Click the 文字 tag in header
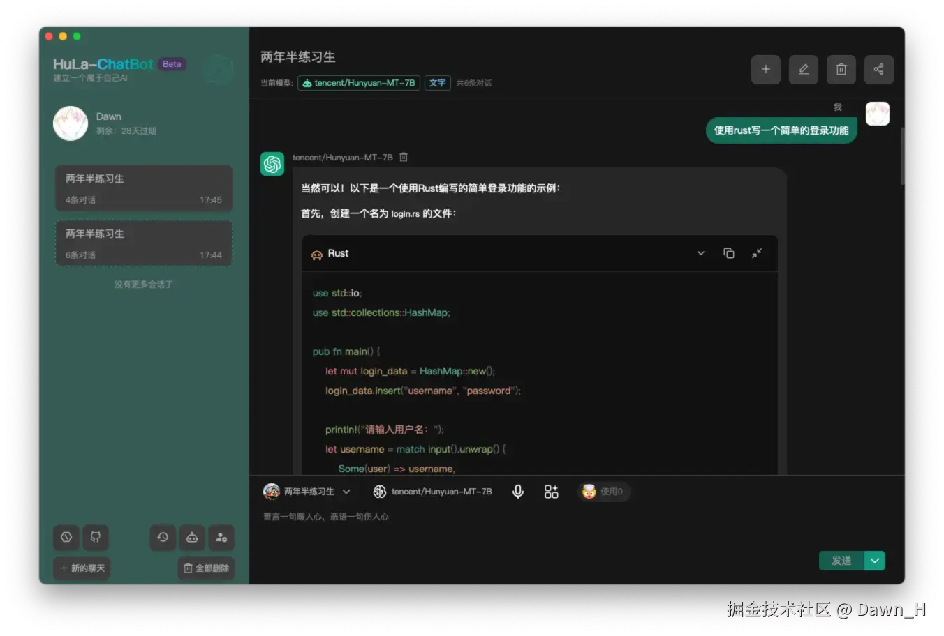 (438, 83)
